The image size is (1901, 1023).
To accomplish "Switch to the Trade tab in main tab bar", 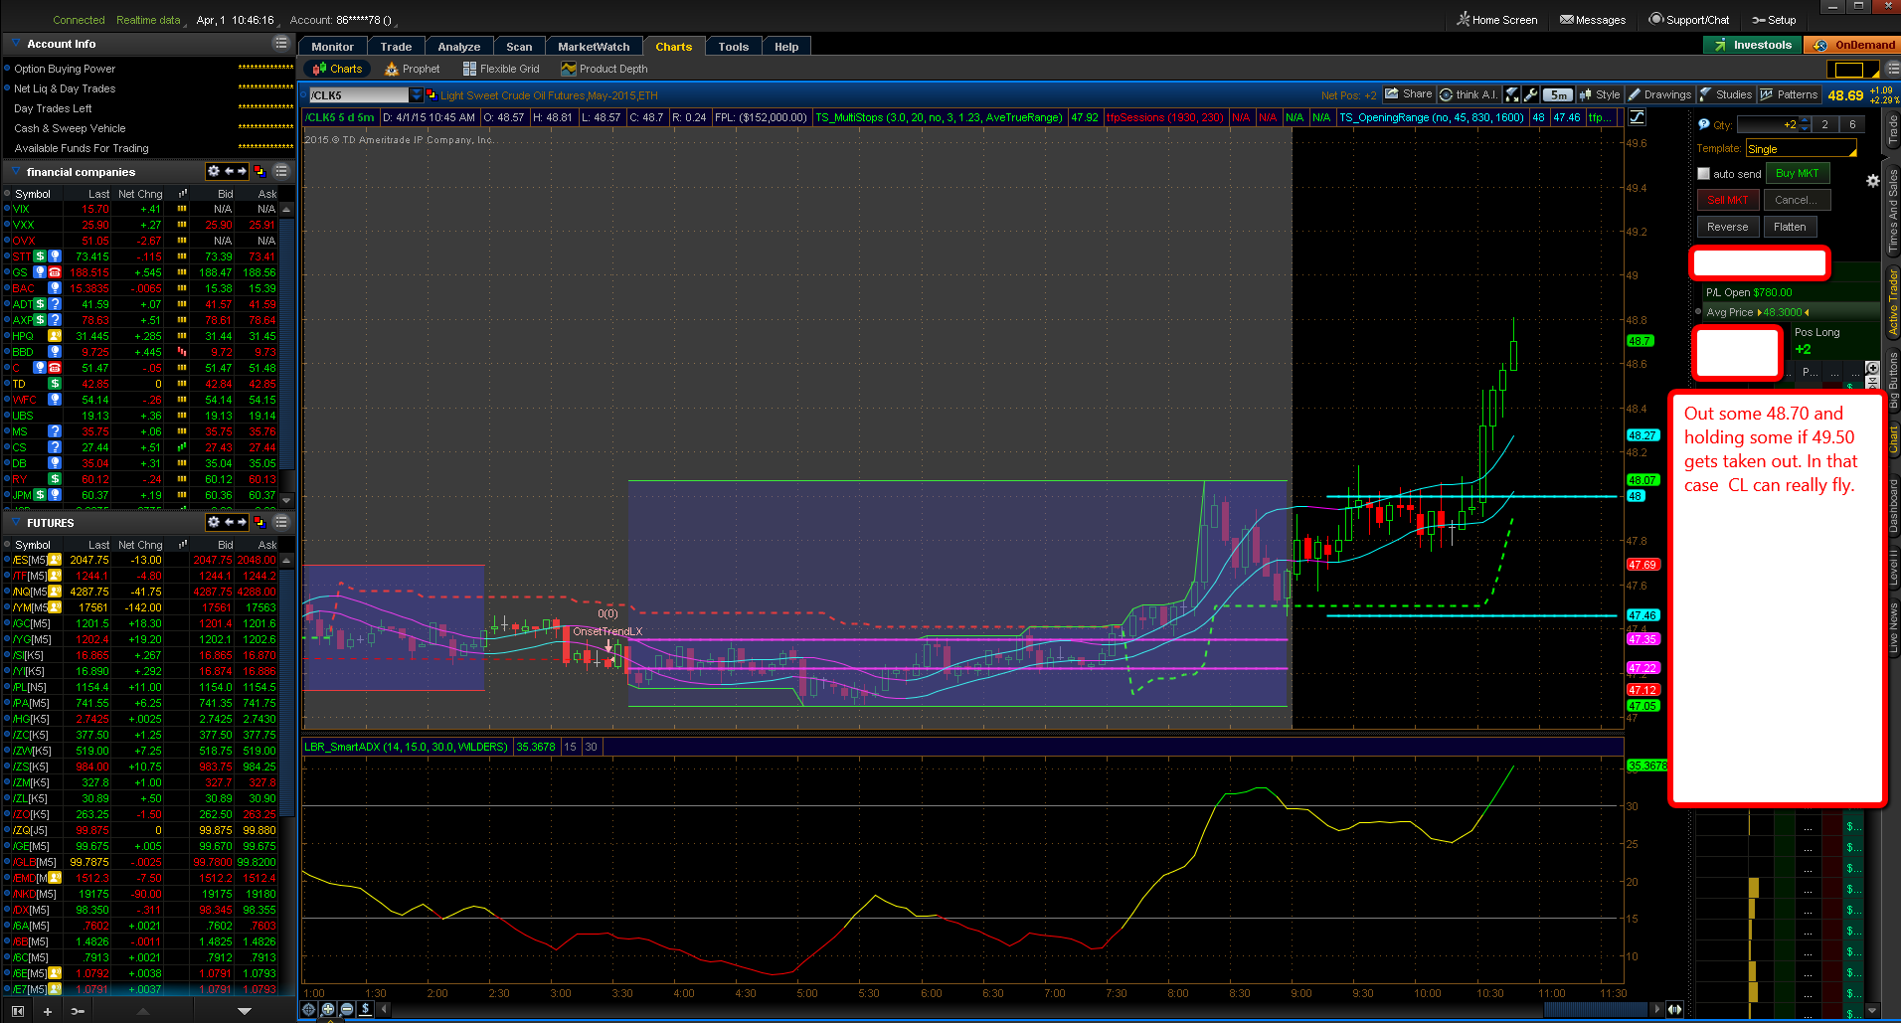I will pyautogui.click(x=396, y=47).
